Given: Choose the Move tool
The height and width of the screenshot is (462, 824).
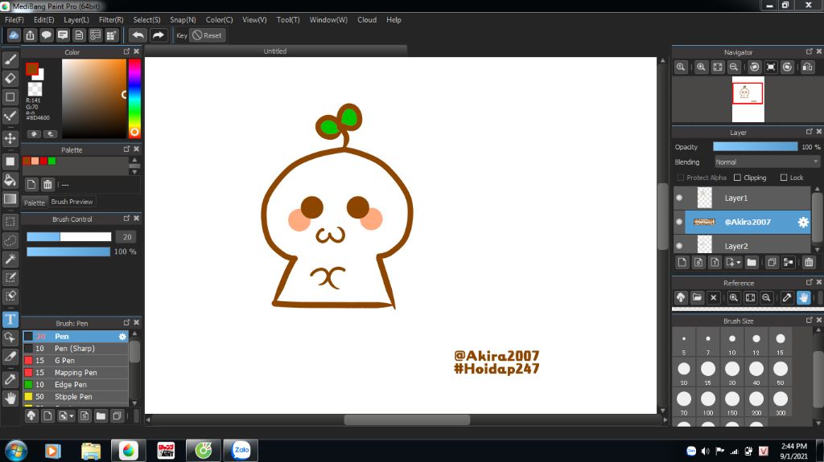Looking at the screenshot, I should point(10,138).
